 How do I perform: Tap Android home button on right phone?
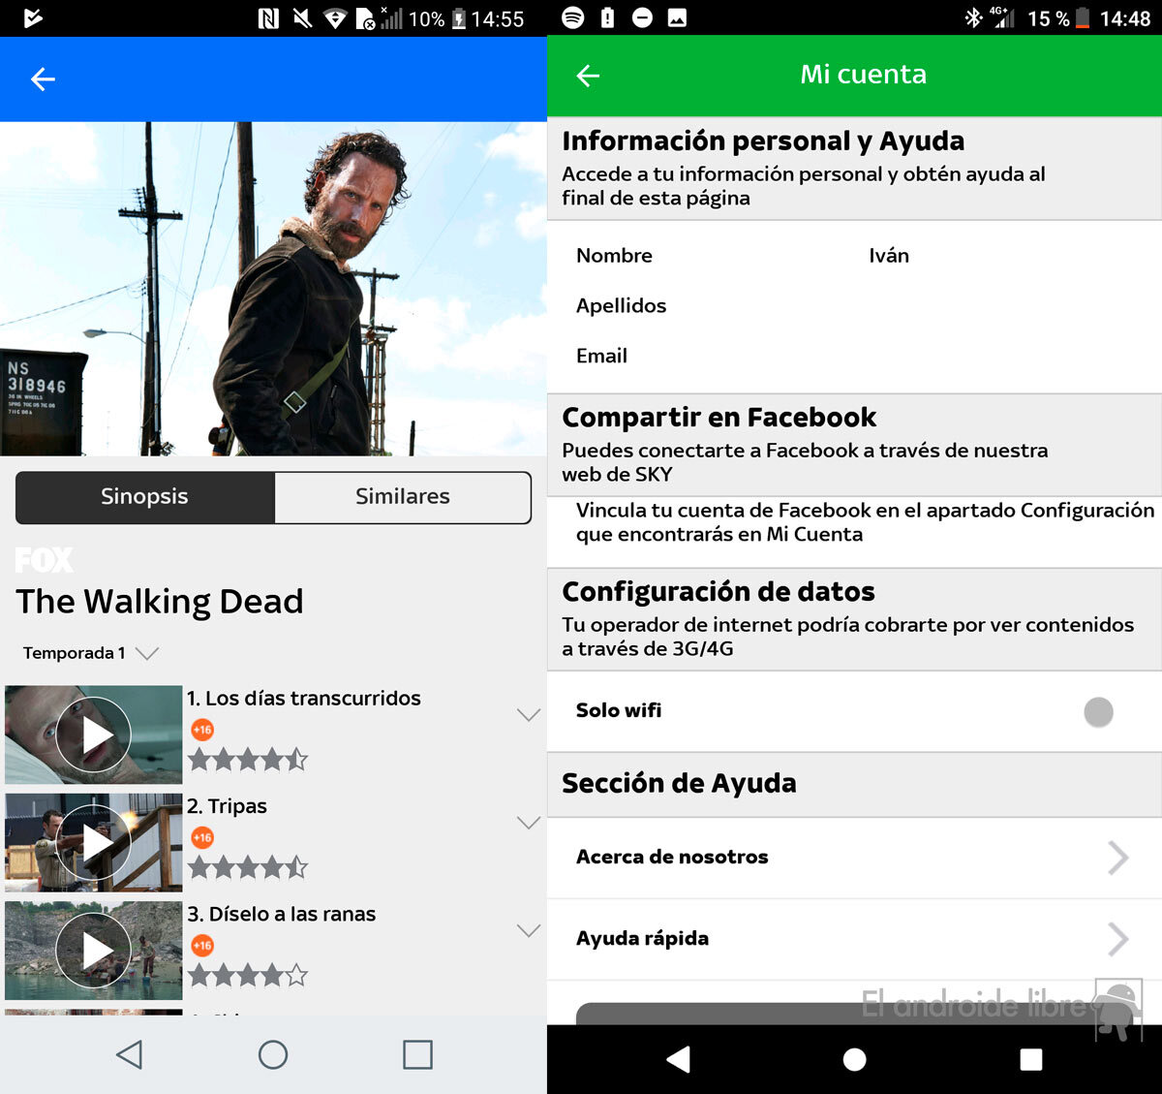pyautogui.click(x=854, y=1059)
